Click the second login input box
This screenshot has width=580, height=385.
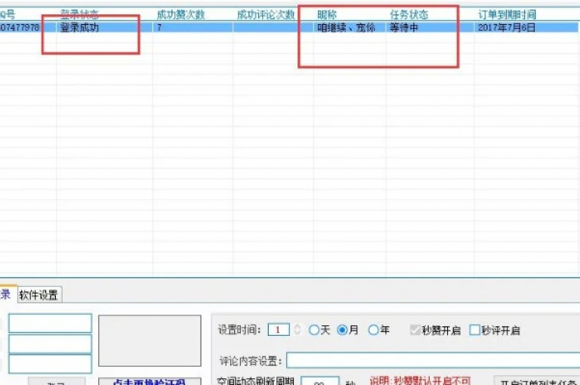pos(51,344)
